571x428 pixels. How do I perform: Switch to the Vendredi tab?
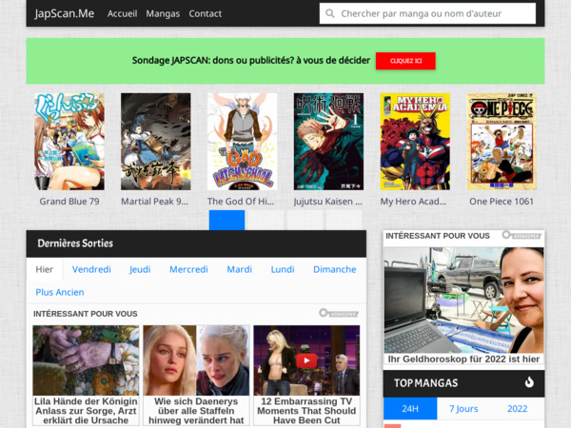coord(91,269)
